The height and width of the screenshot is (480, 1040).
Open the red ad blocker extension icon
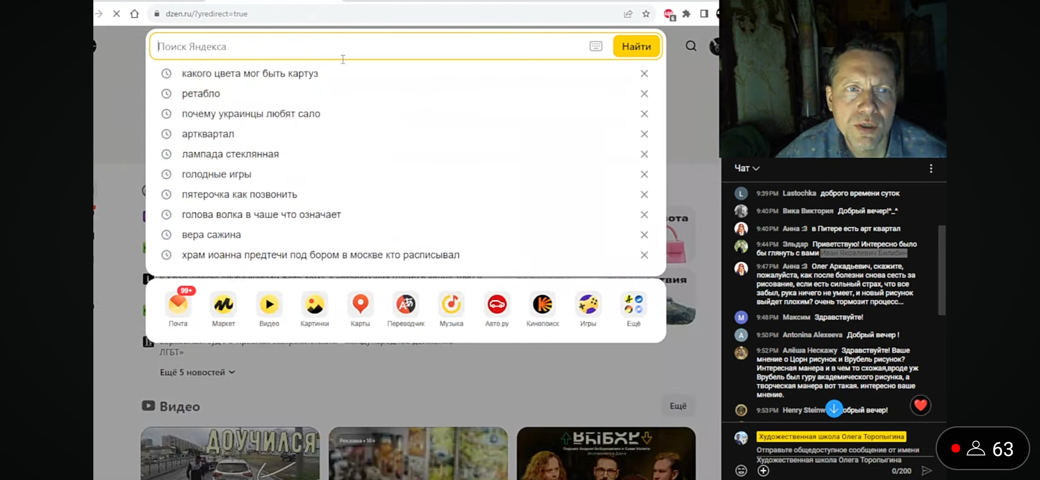669,15
